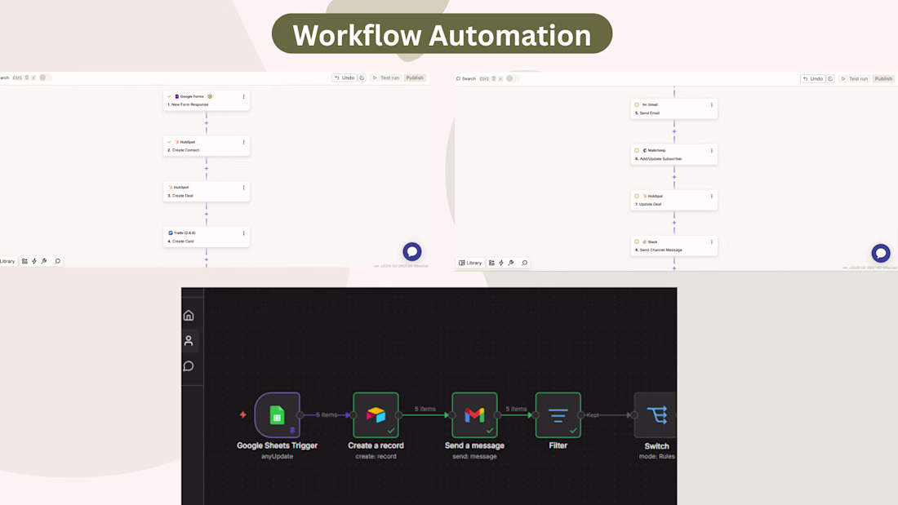
Task: Click Test run in right workflow panel
Action: (855, 78)
